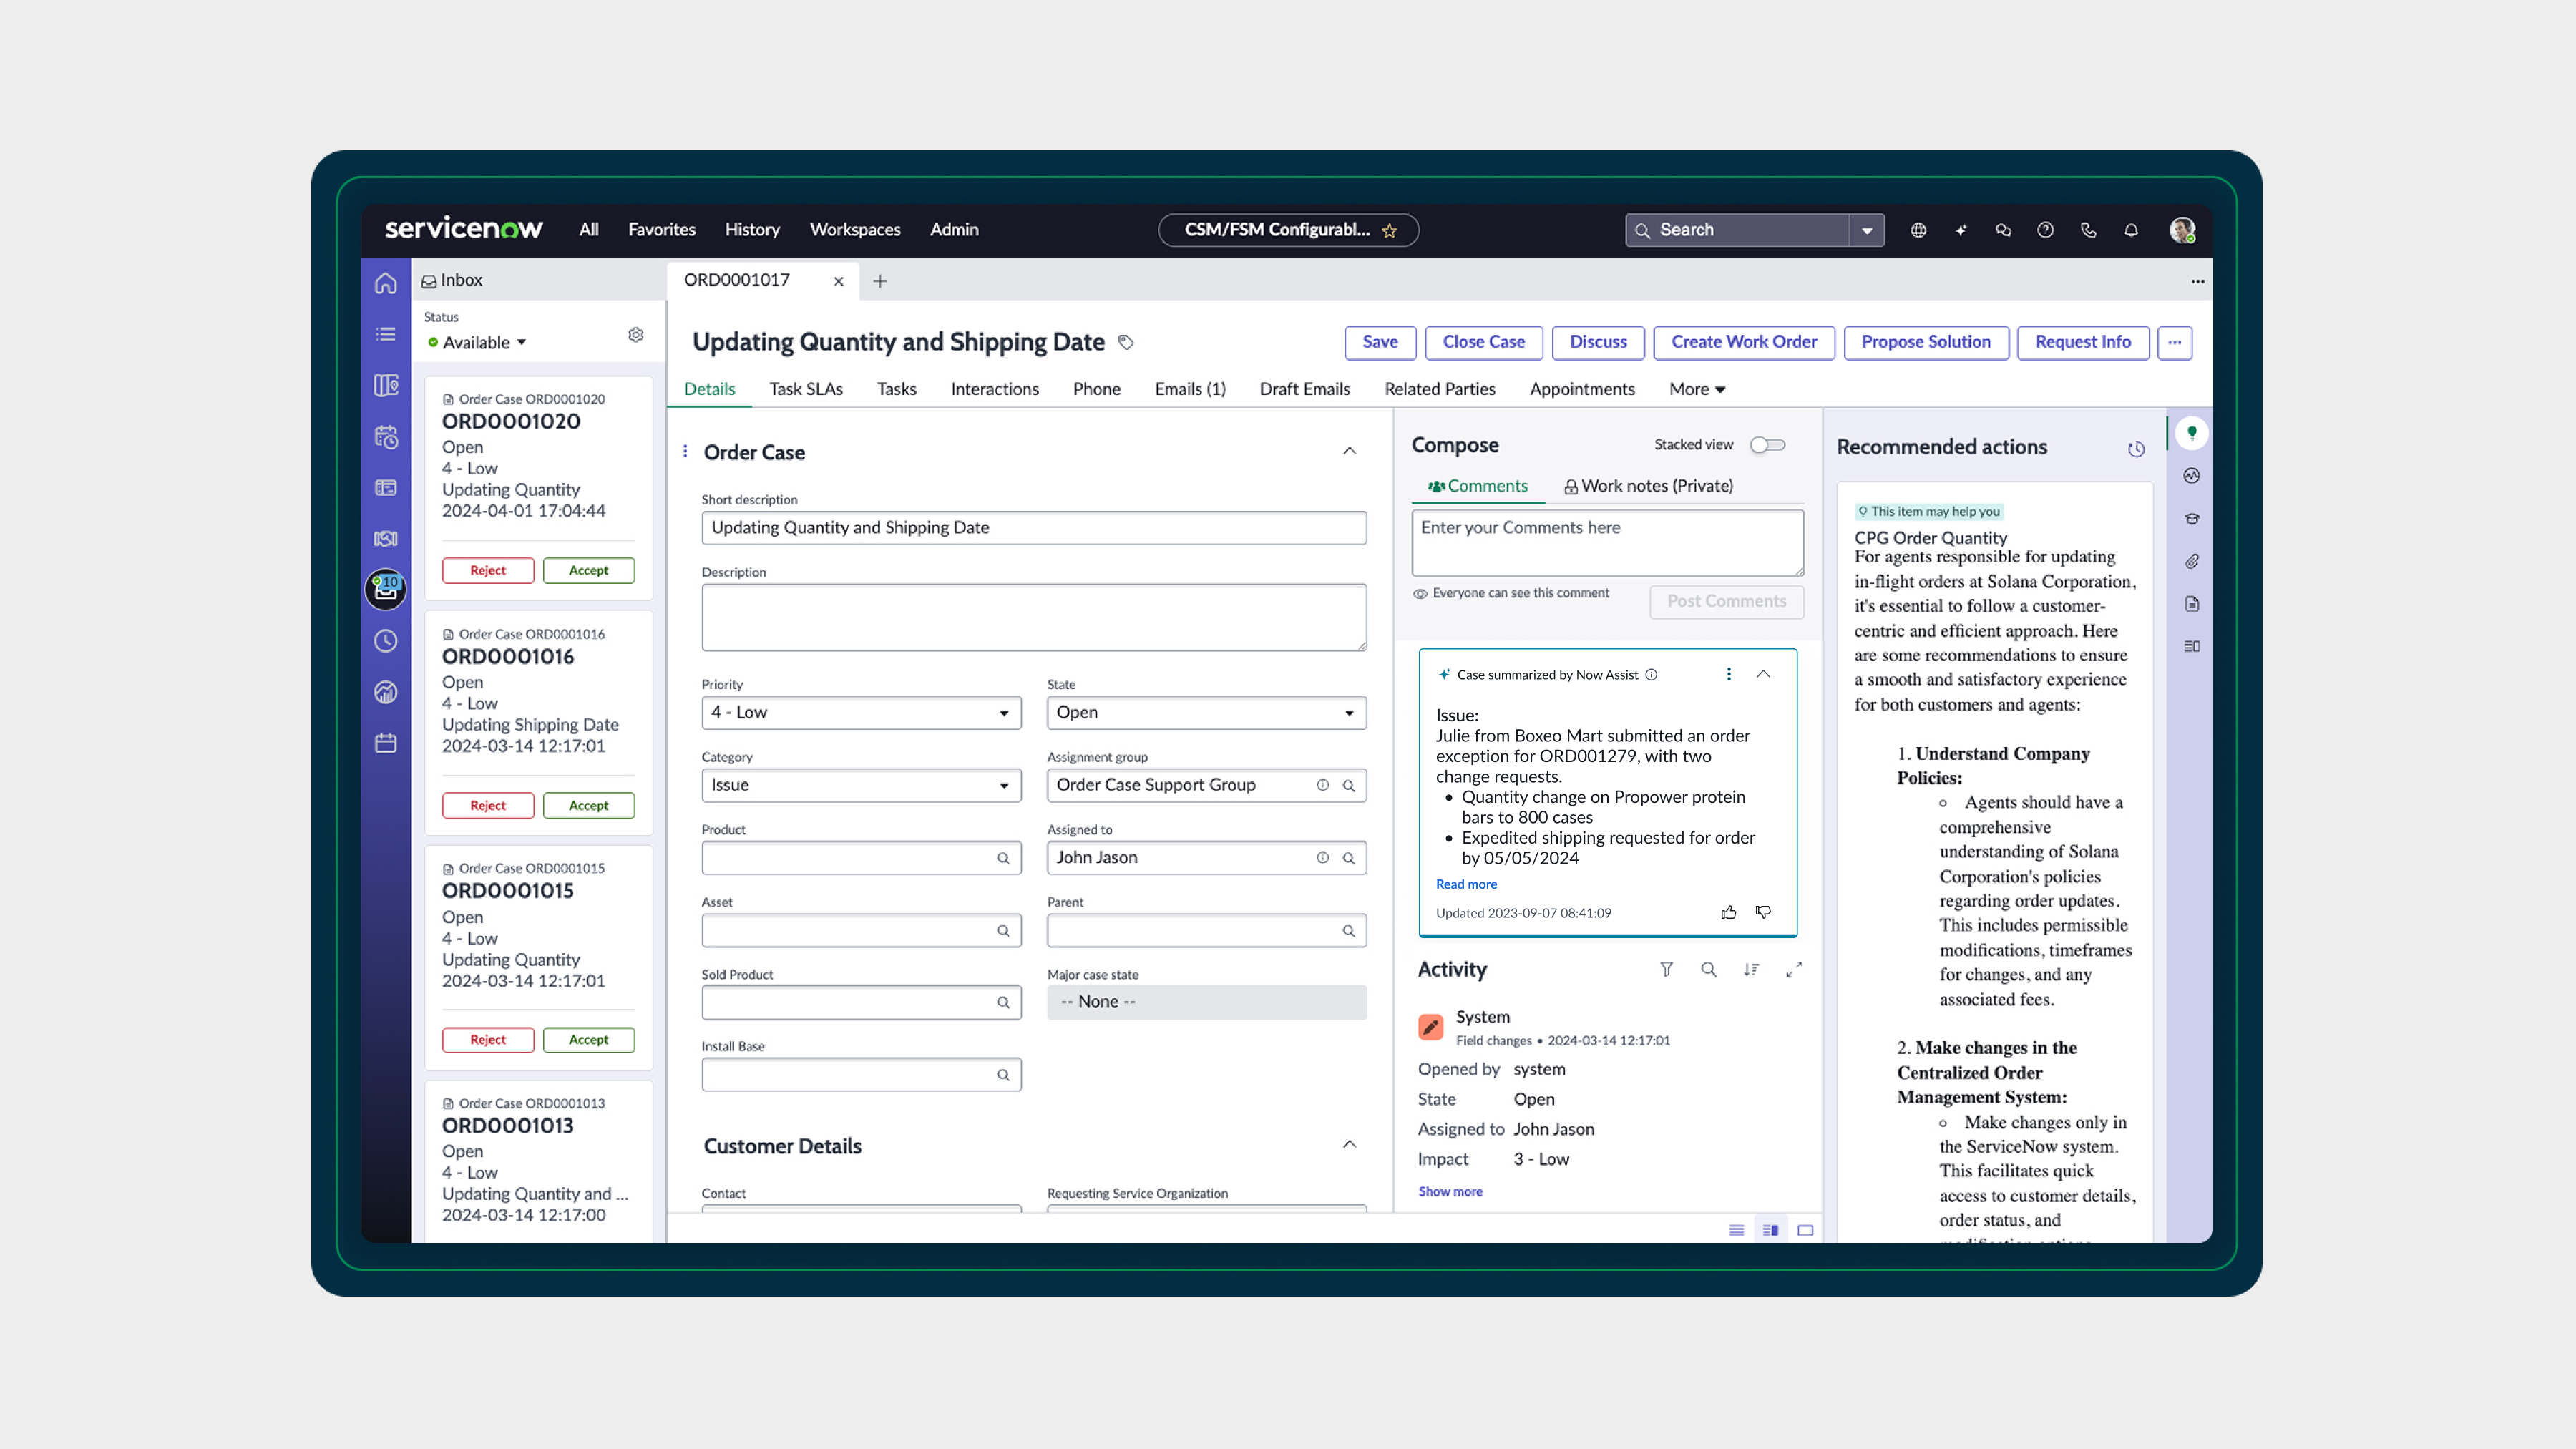Expand Activity stream to full screen
This screenshot has height=1449, width=2576.
click(1794, 969)
